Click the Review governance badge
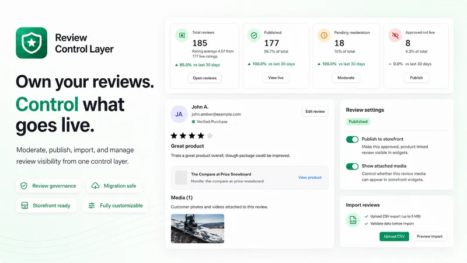This screenshot has width=467, height=263. (x=48, y=186)
